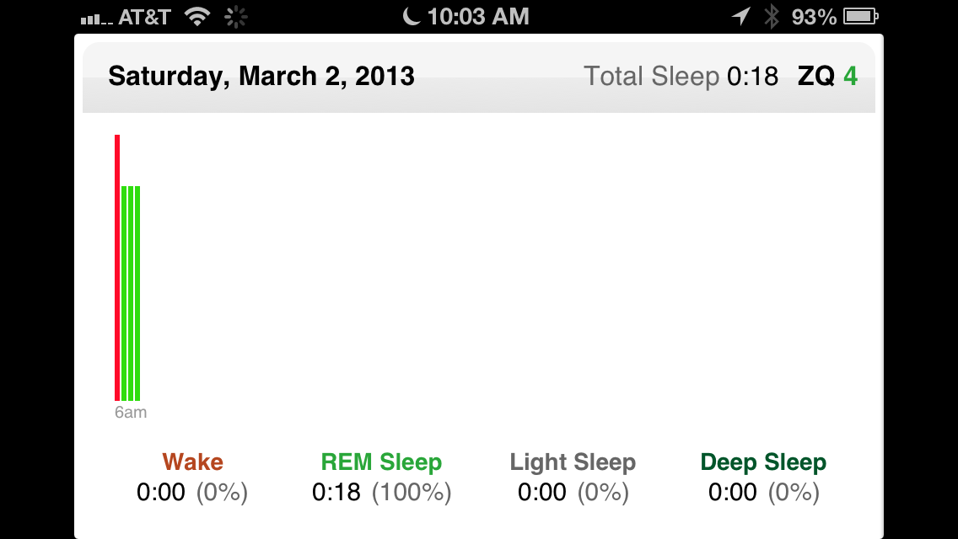
Task: Tap the Total Sleep 0:18 summary
Action: point(681,77)
